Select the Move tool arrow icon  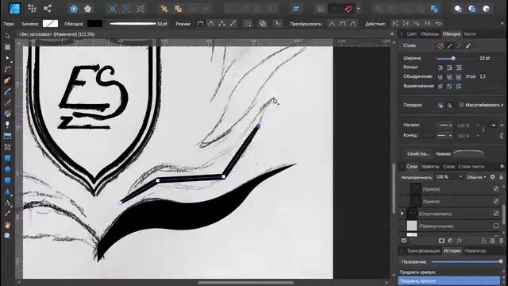click(x=7, y=36)
